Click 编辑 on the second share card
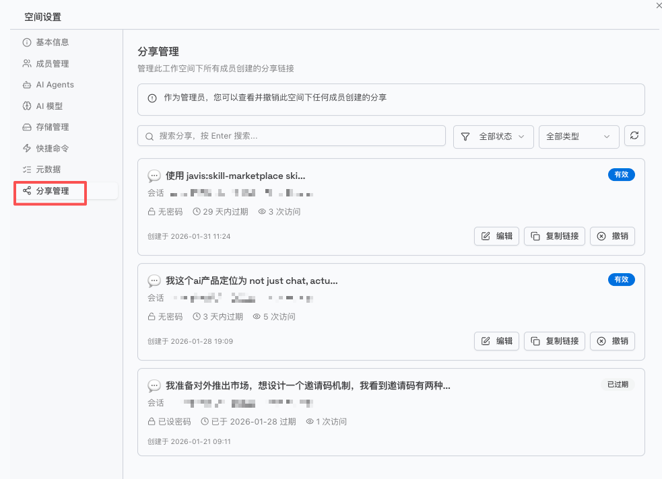Image resolution: width=662 pixels, height=479 pixels. tap(496, 341)
